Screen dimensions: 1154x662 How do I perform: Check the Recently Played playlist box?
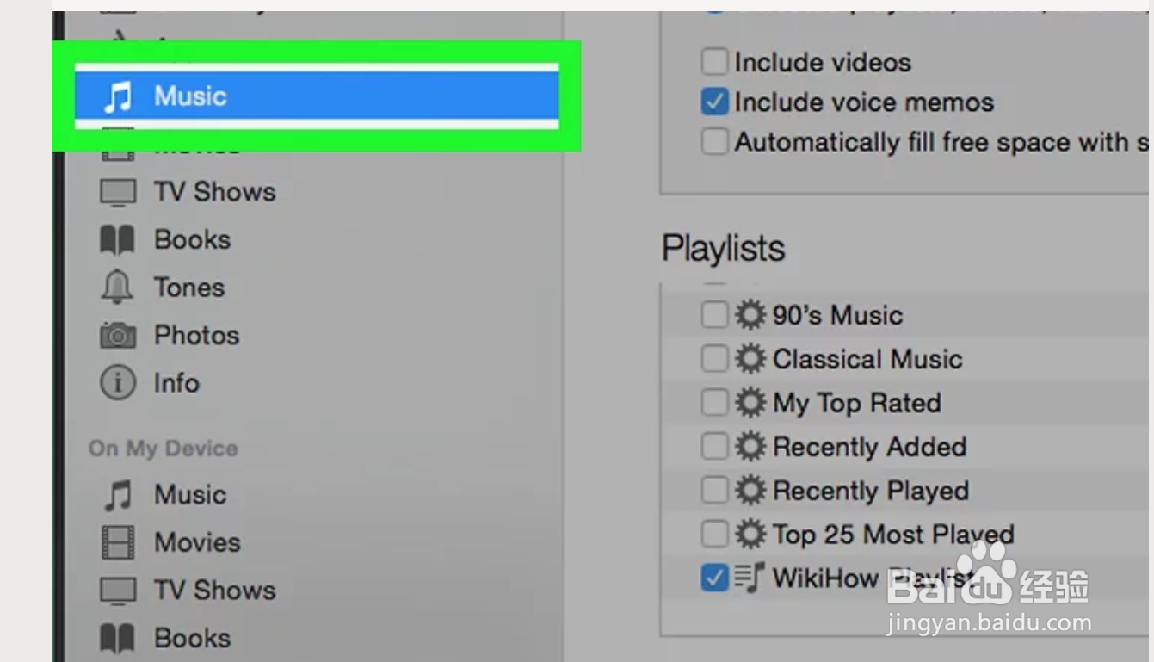pos(714,491)
